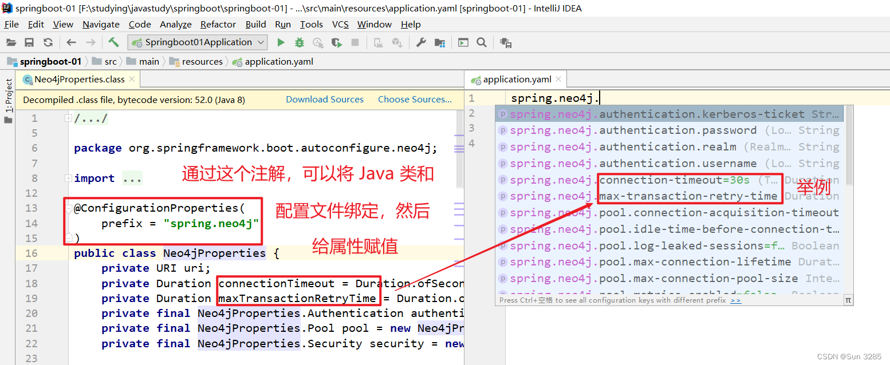Open the Window menu
The width and height of the screenshot is (890, 365).
tap(375, 24)
